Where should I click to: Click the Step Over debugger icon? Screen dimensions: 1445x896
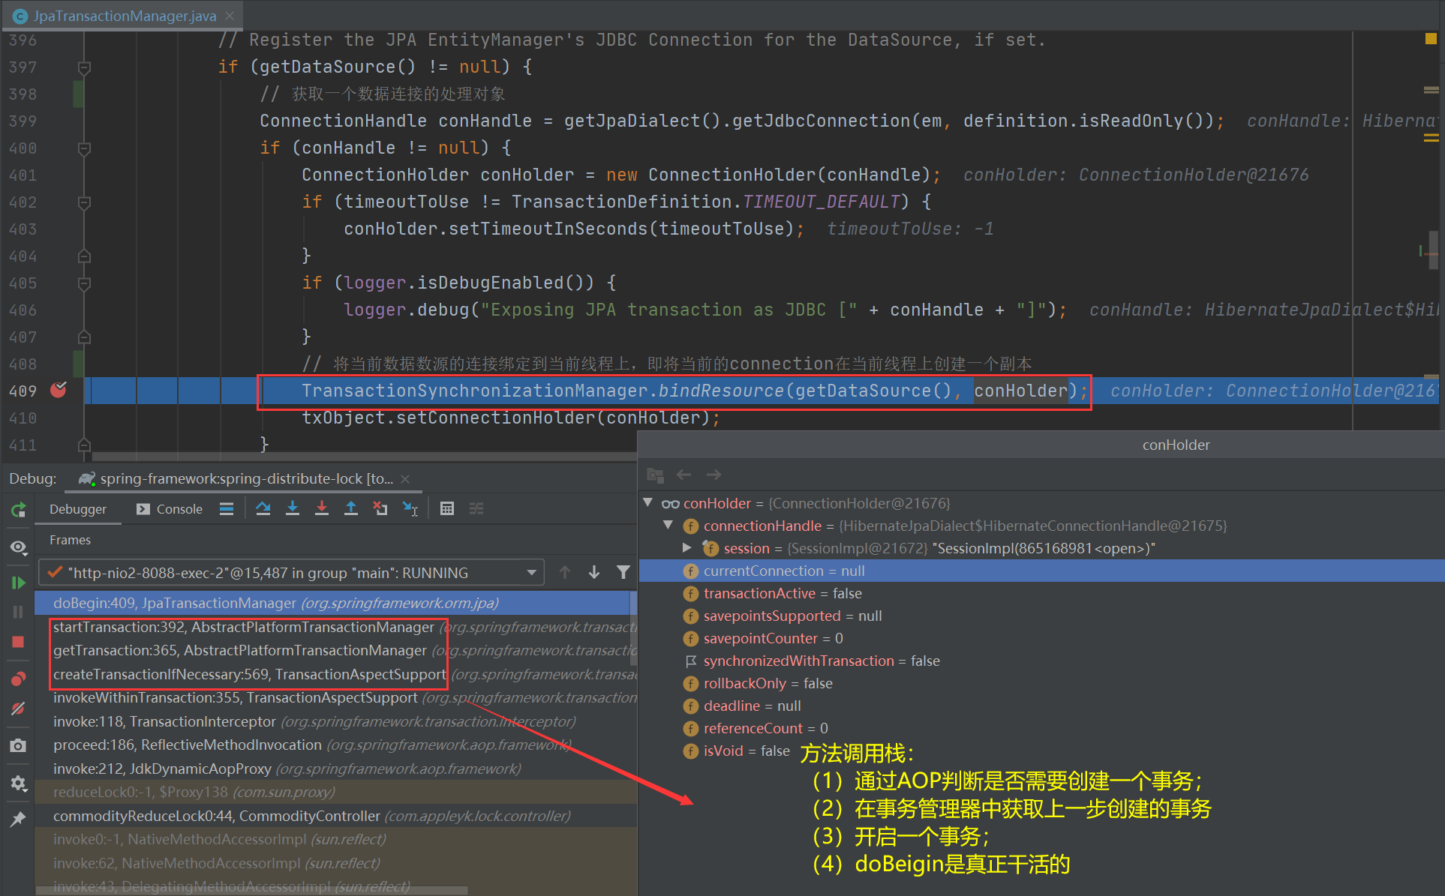tap(263, 509)
